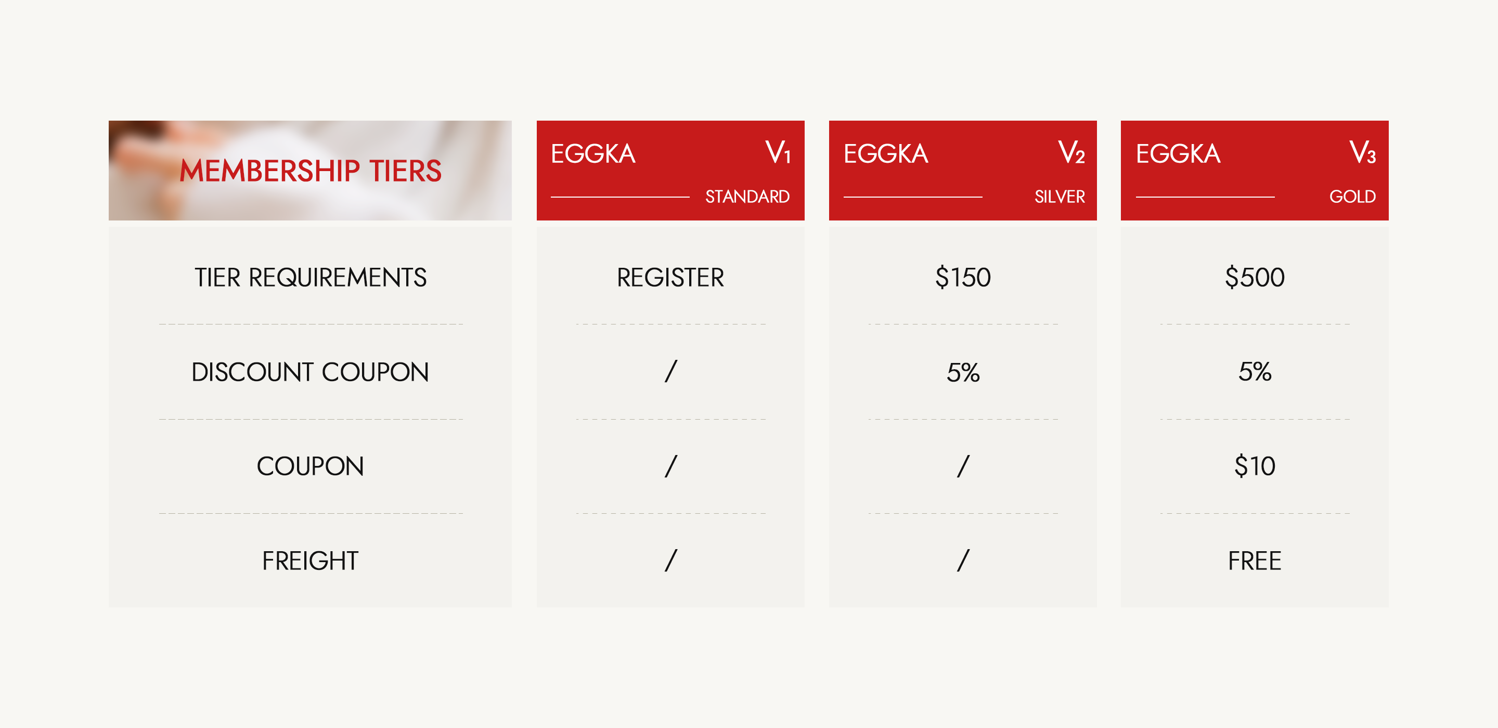The image size is (1498, 728).
Task: Click the FREIGHT row label
Action: (310, 561)
